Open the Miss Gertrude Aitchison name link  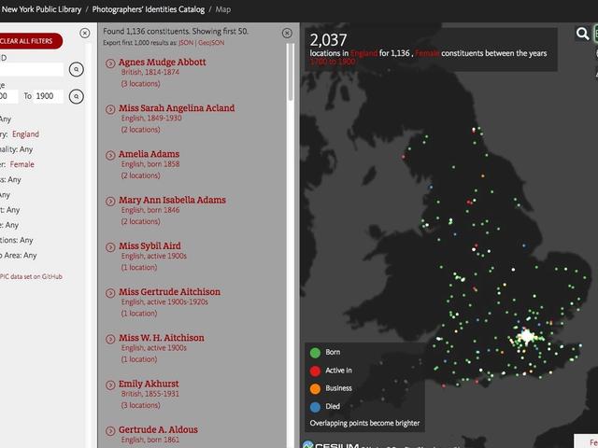169,292
